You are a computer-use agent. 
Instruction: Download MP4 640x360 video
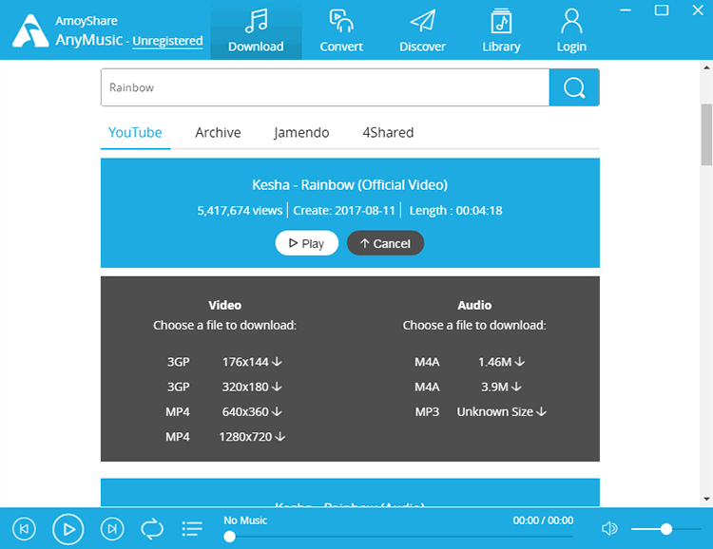click(x=252, y=412)
